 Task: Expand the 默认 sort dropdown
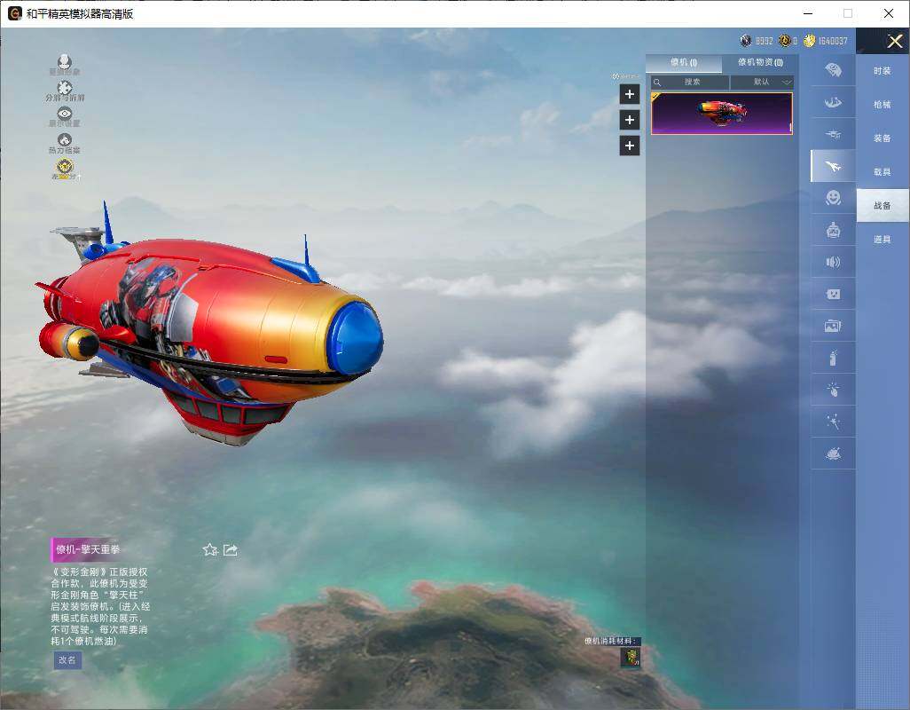pos(761,82)
